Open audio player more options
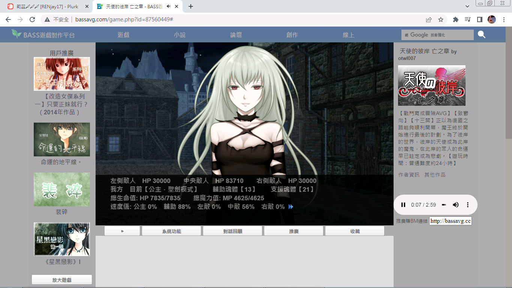Screen dimensions: 512x288 [468, 205]
